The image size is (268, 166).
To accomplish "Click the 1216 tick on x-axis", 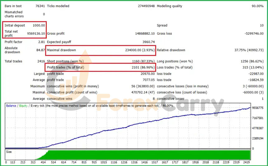I will coord(124,163).
